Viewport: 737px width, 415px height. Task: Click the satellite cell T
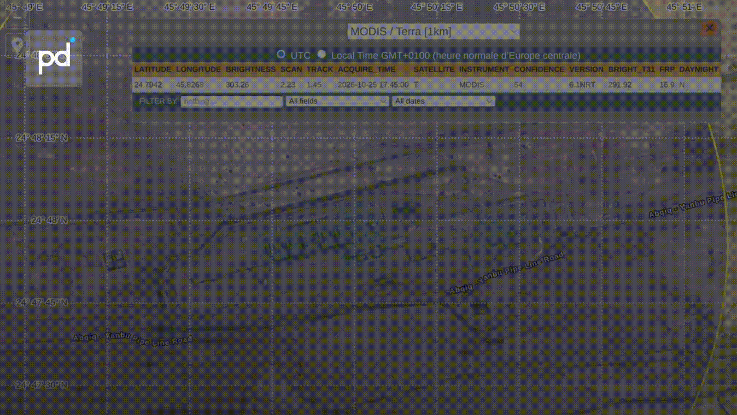(416, 85)
